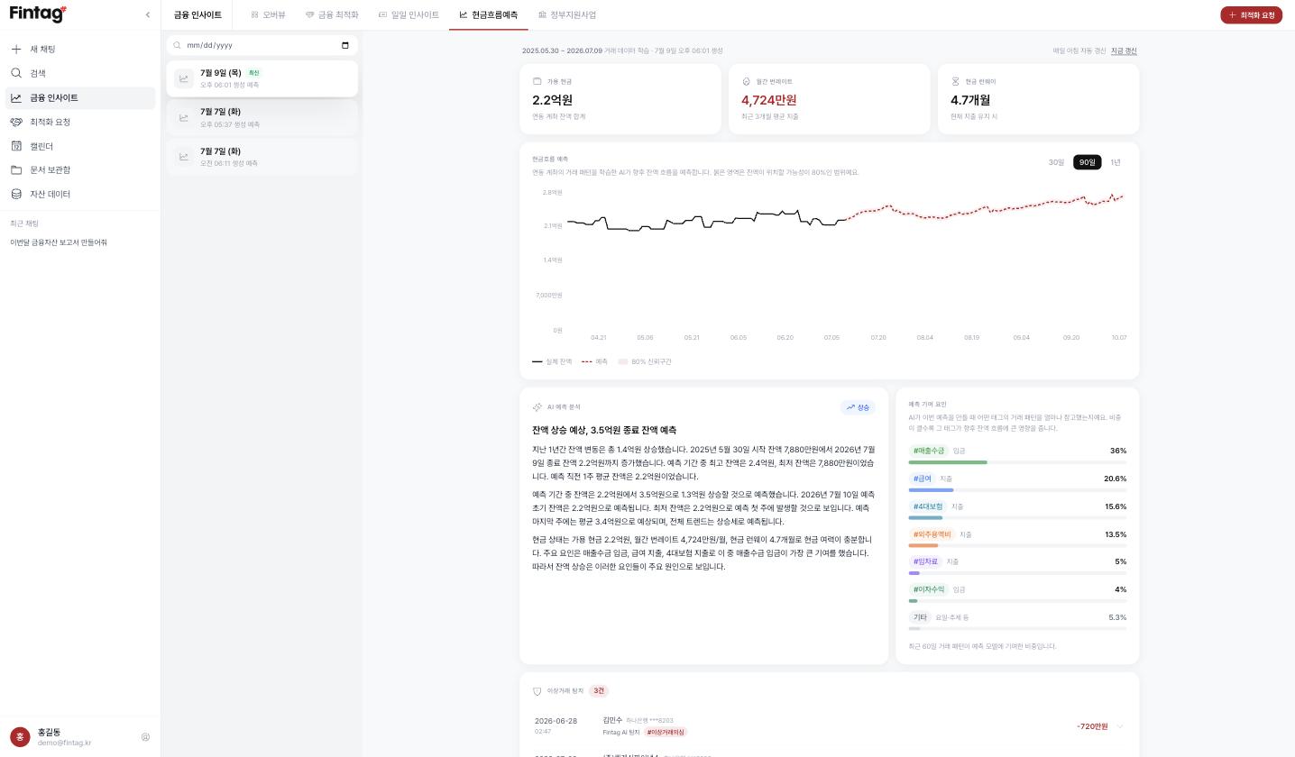Click the #임차료 tag
The width and height of the screenshot is (1295, 757).
coord(925,561)
